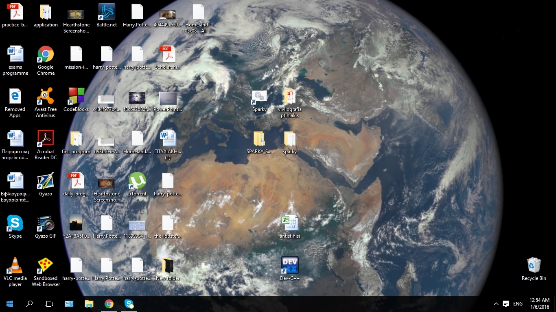This screenshot has height=312, width=556.
Task: Launch the Battle.net shortcut
Action: click(x=107, y=15)
